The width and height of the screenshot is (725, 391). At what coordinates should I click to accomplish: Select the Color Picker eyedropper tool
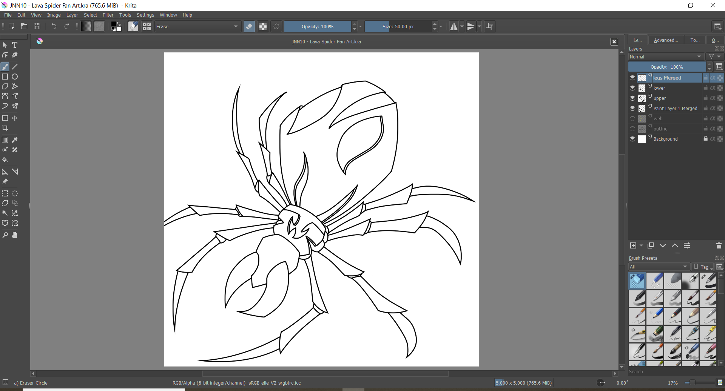click(x=15, y=140)
